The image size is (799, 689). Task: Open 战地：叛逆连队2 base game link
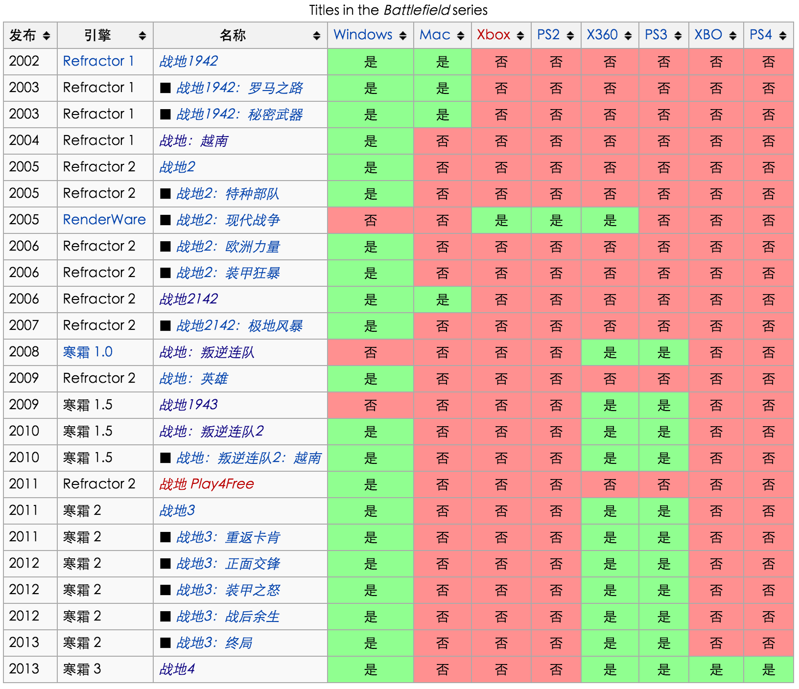211,431
